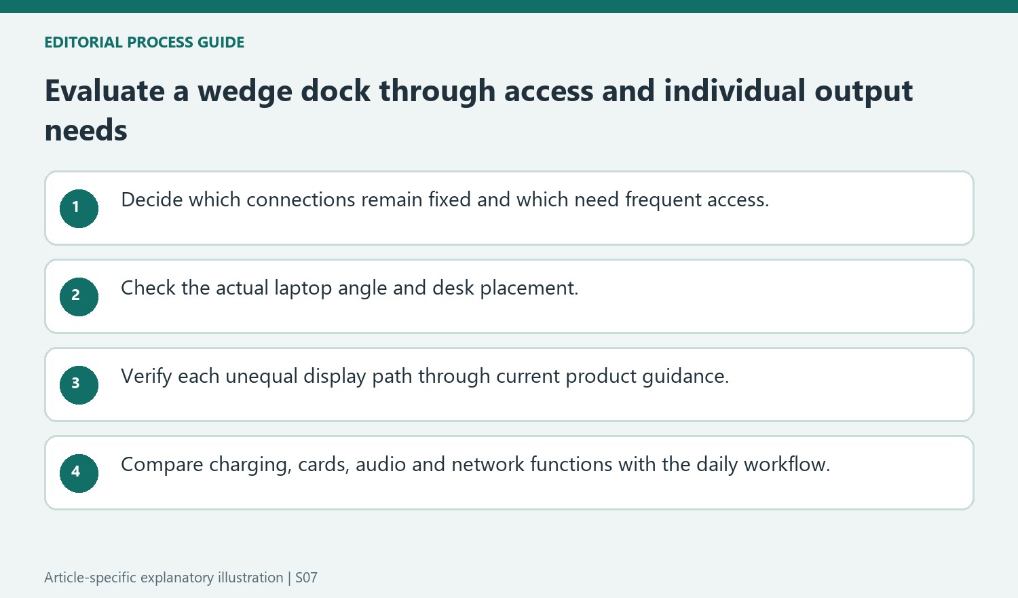The image size is (1018, 598).
Task: Click the 'Evaluate a wedge dock' heading
Action: (478, 110)
